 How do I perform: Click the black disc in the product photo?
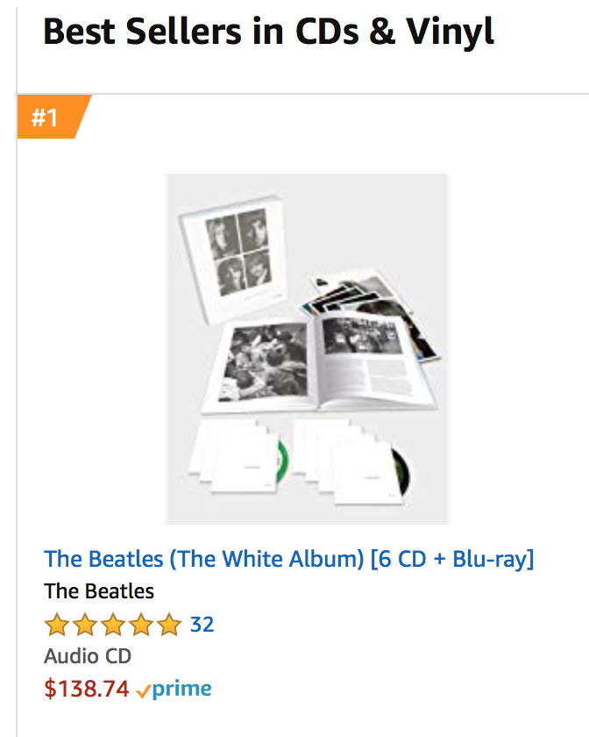[405, 468]
